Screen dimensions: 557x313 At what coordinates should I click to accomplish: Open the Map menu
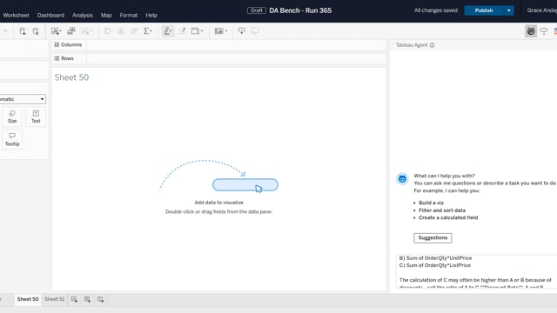pos(106,16)
